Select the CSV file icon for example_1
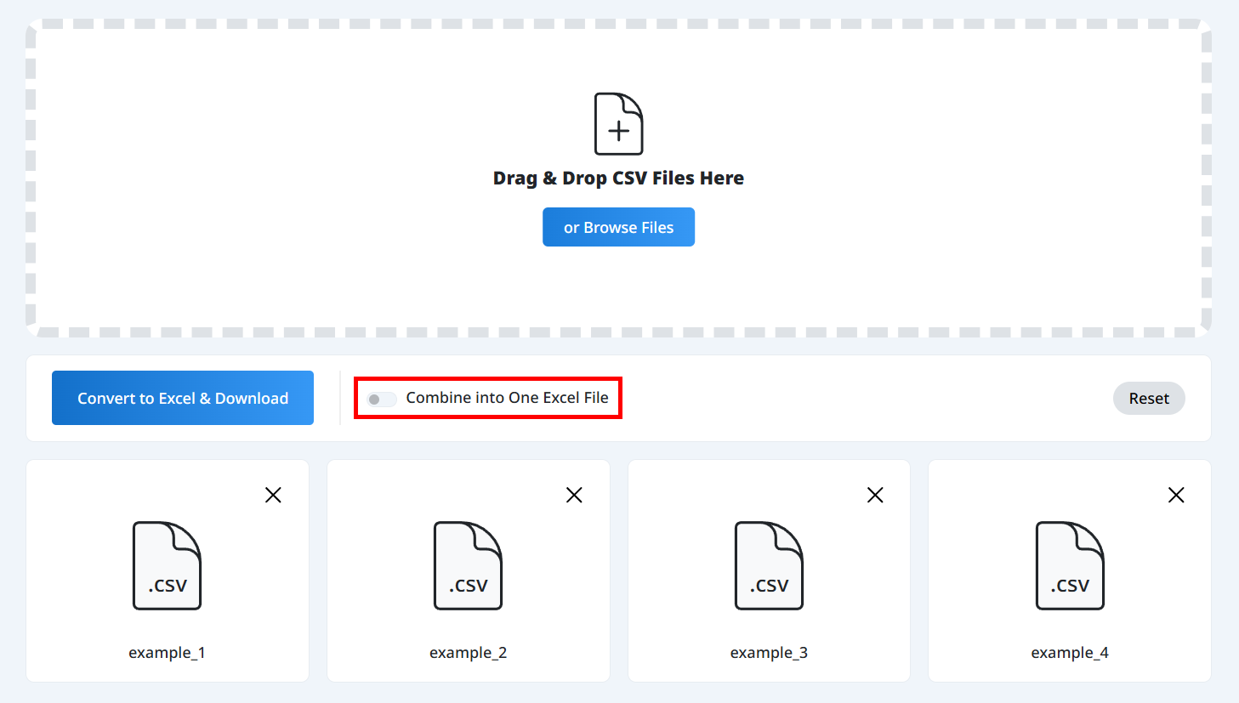 (x=167, y=565)
